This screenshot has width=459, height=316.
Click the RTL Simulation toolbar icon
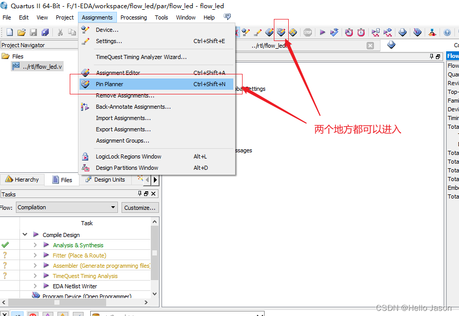[x=375, y=32]
